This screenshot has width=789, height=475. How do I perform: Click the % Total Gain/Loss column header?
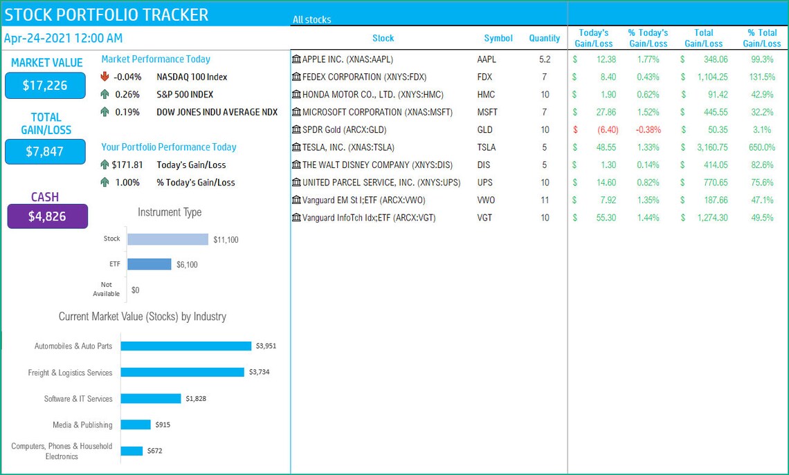[762, 38]
